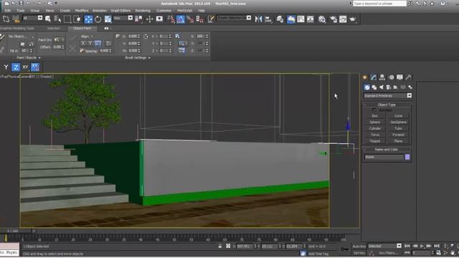Open the Modifiers menu
Screen dimensions: 459x258
(82, 11)
